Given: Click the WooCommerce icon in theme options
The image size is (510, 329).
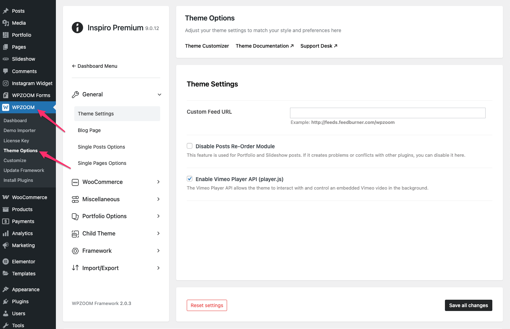Looking at the screenshot, I should click(x=75, y=182).
